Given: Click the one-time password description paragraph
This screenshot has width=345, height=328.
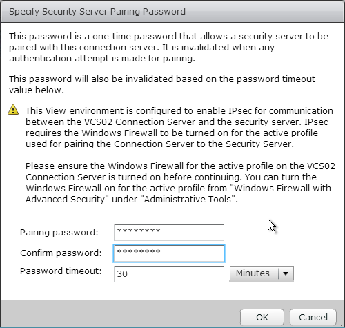Looking at the screenshot, I should (x=168, y=47).
